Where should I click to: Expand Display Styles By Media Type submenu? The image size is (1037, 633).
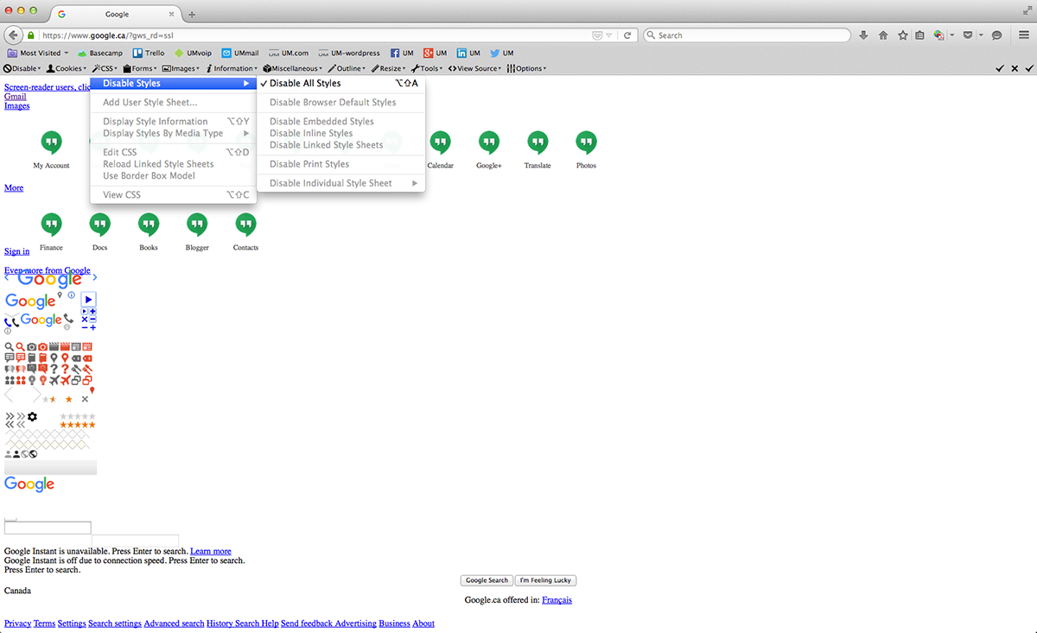click(x=173, y=134)
